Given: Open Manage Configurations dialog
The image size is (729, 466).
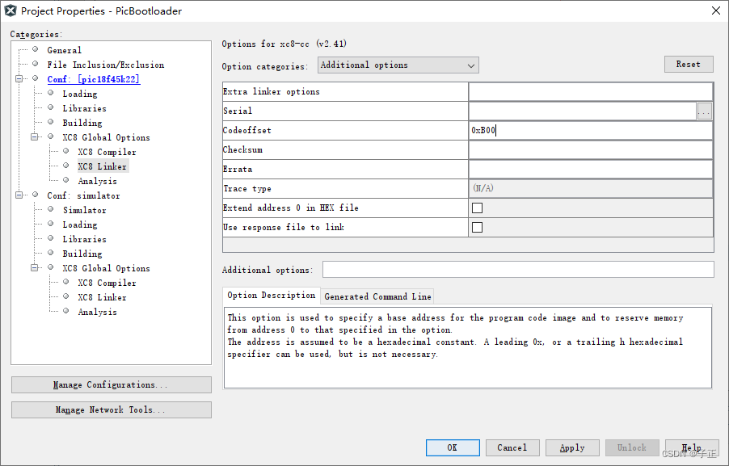Looking at the screenshot, I should (x=111, y=384).
